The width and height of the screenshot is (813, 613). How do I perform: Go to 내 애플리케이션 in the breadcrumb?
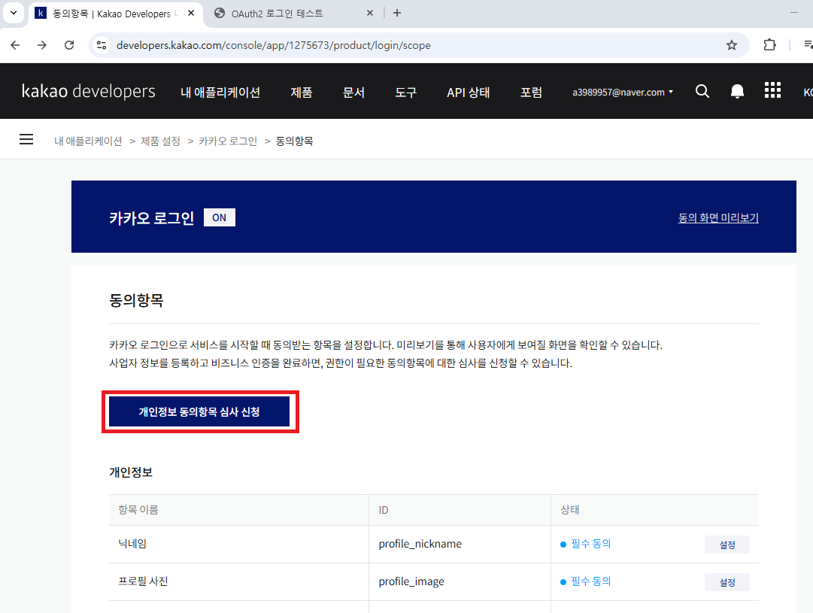pos(88,141)
